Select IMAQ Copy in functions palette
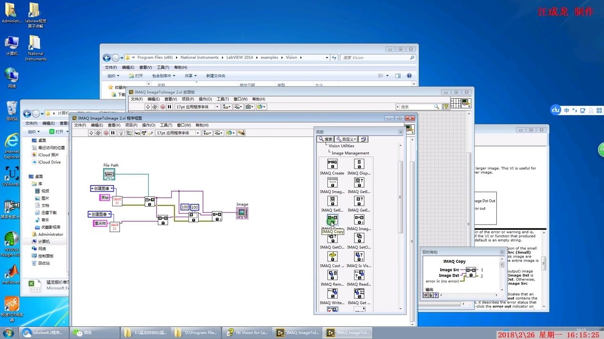This screenshot has height=339, width=604. pos(332,220)
